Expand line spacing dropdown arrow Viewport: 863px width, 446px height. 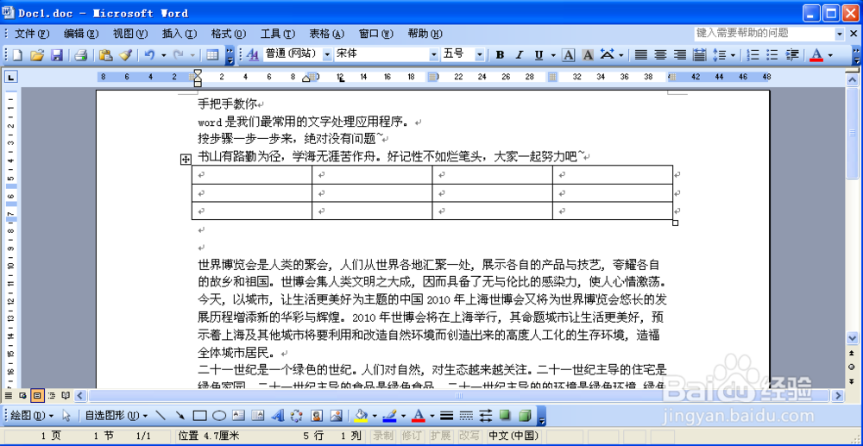(733, 55)
